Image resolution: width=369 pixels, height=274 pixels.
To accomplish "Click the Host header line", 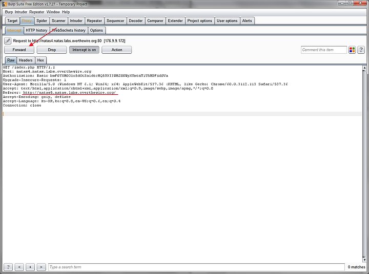I will pyautogui.click(x=47, y=72).
